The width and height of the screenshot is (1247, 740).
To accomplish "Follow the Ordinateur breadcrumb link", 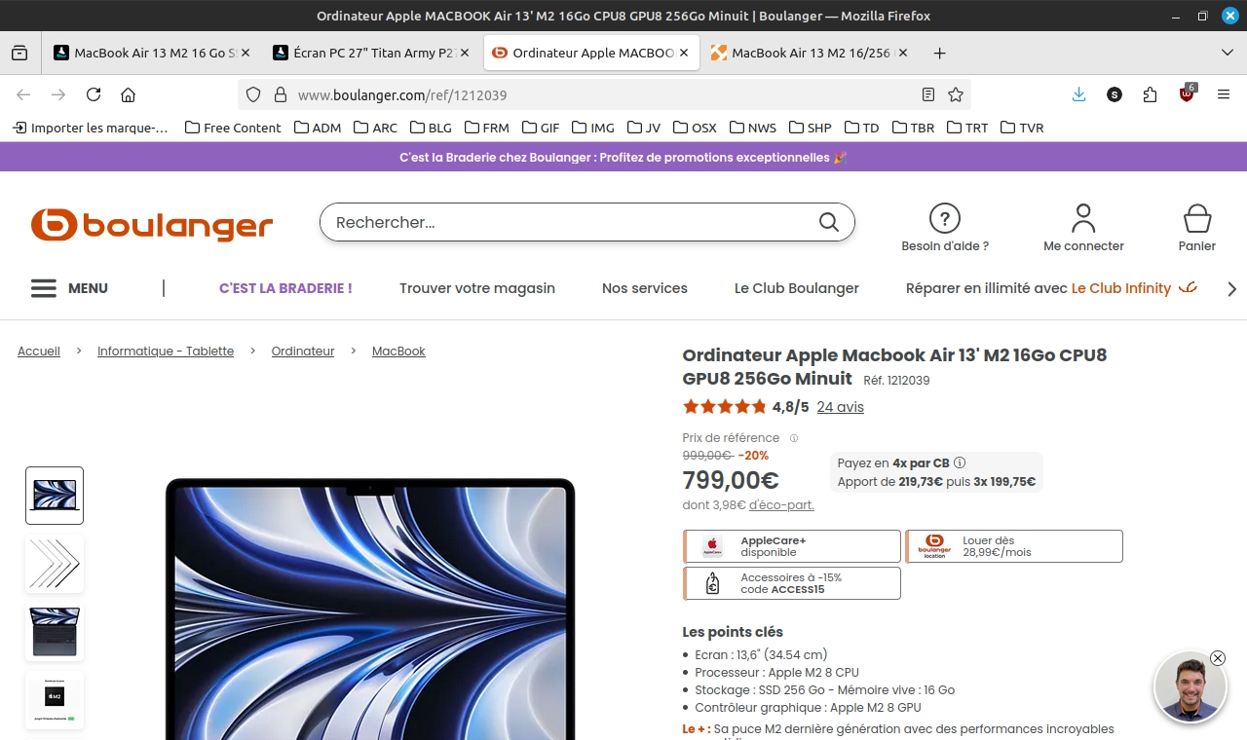I will [x=303, y=351].
